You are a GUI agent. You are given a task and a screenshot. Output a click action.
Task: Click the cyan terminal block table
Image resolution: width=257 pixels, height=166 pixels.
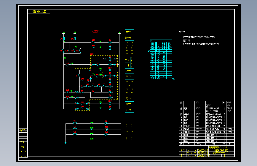tap(161, 59)
